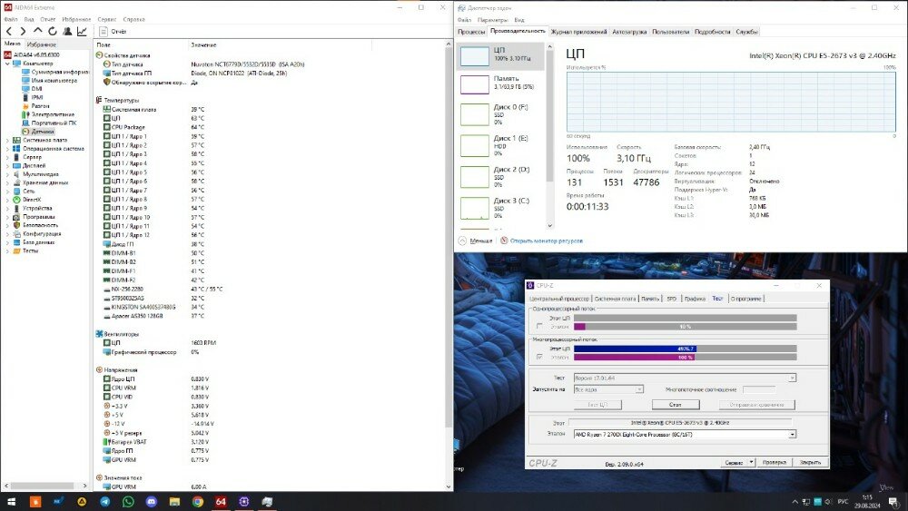Click AIDA64 vertical scrollbar down arrow
908x511 pixels.
click(x=449, y=486)
